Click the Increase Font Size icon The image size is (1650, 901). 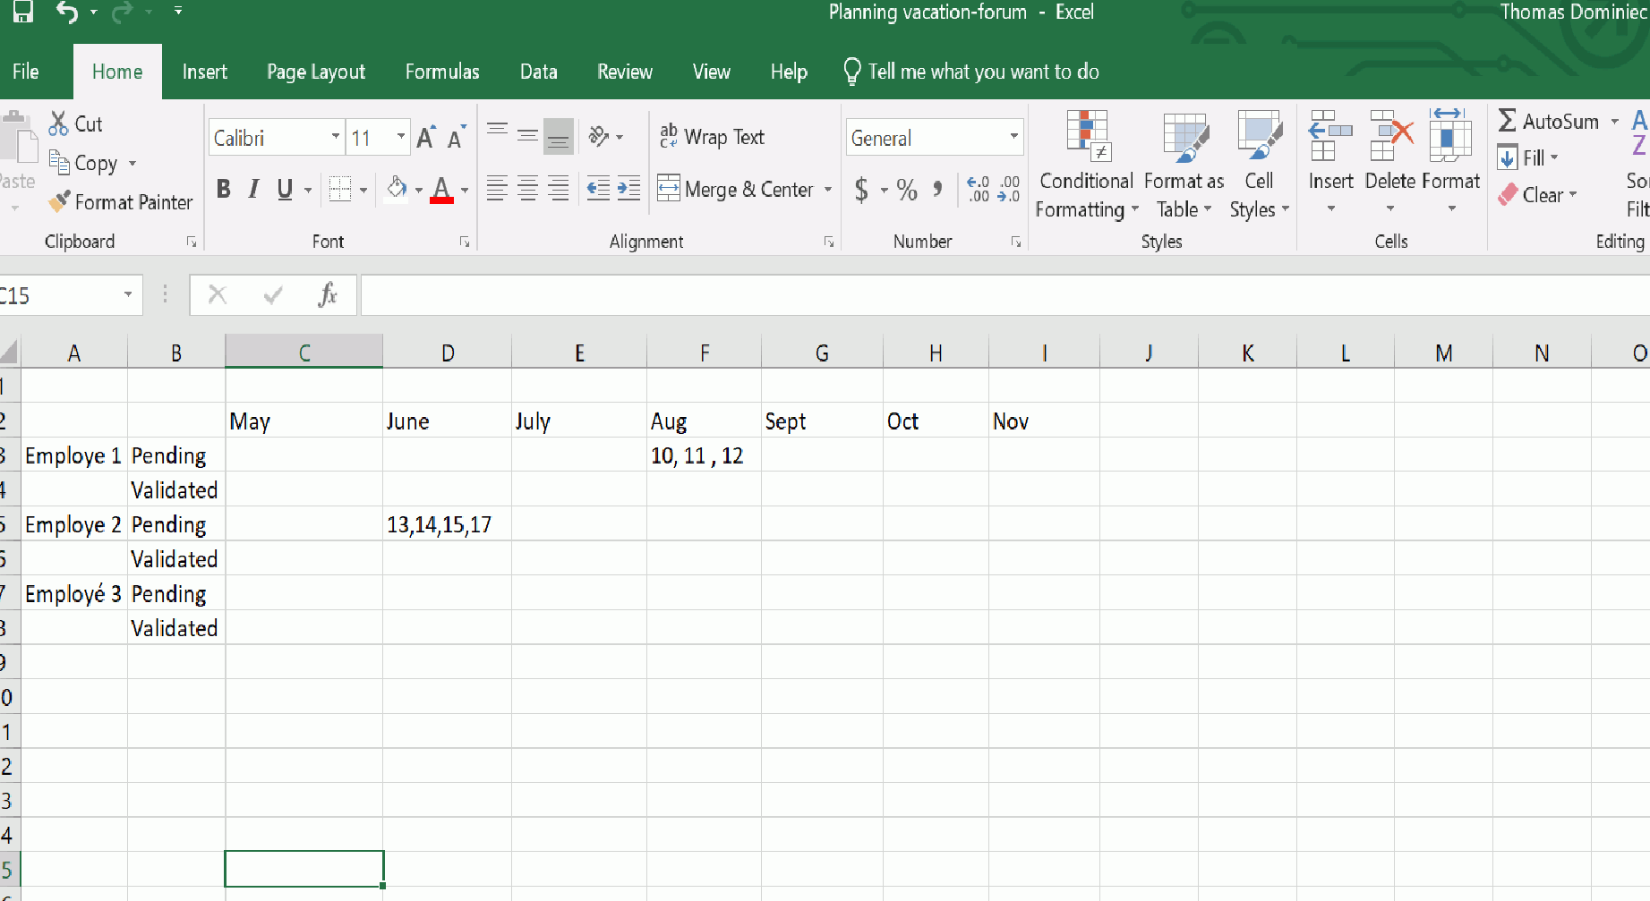click(426, 138)
